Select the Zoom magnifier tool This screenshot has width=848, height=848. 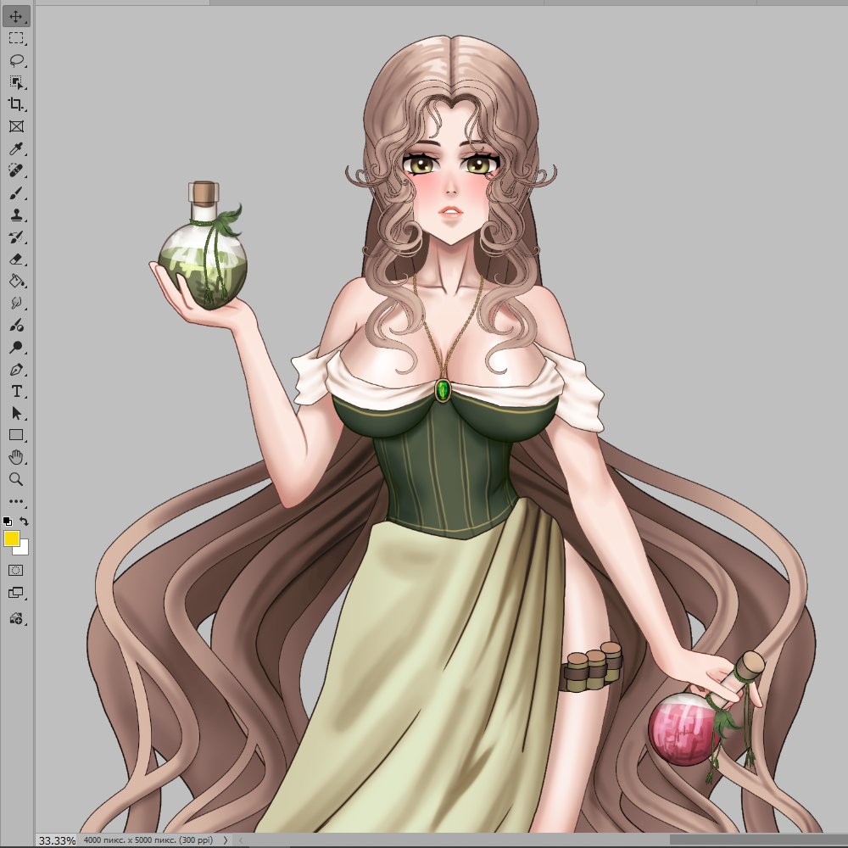pos(16,480)
